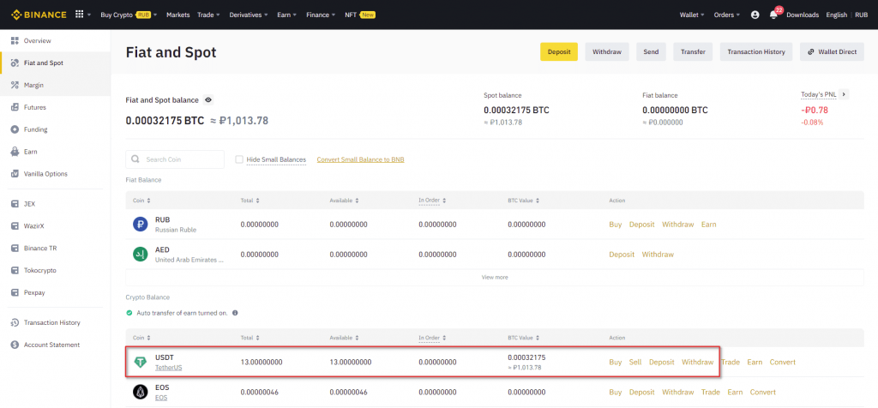Image resolution: width=878 pixels, height=408 pixels.
Task: Click the Search Coin input field
Action: (x=175, y=159)
